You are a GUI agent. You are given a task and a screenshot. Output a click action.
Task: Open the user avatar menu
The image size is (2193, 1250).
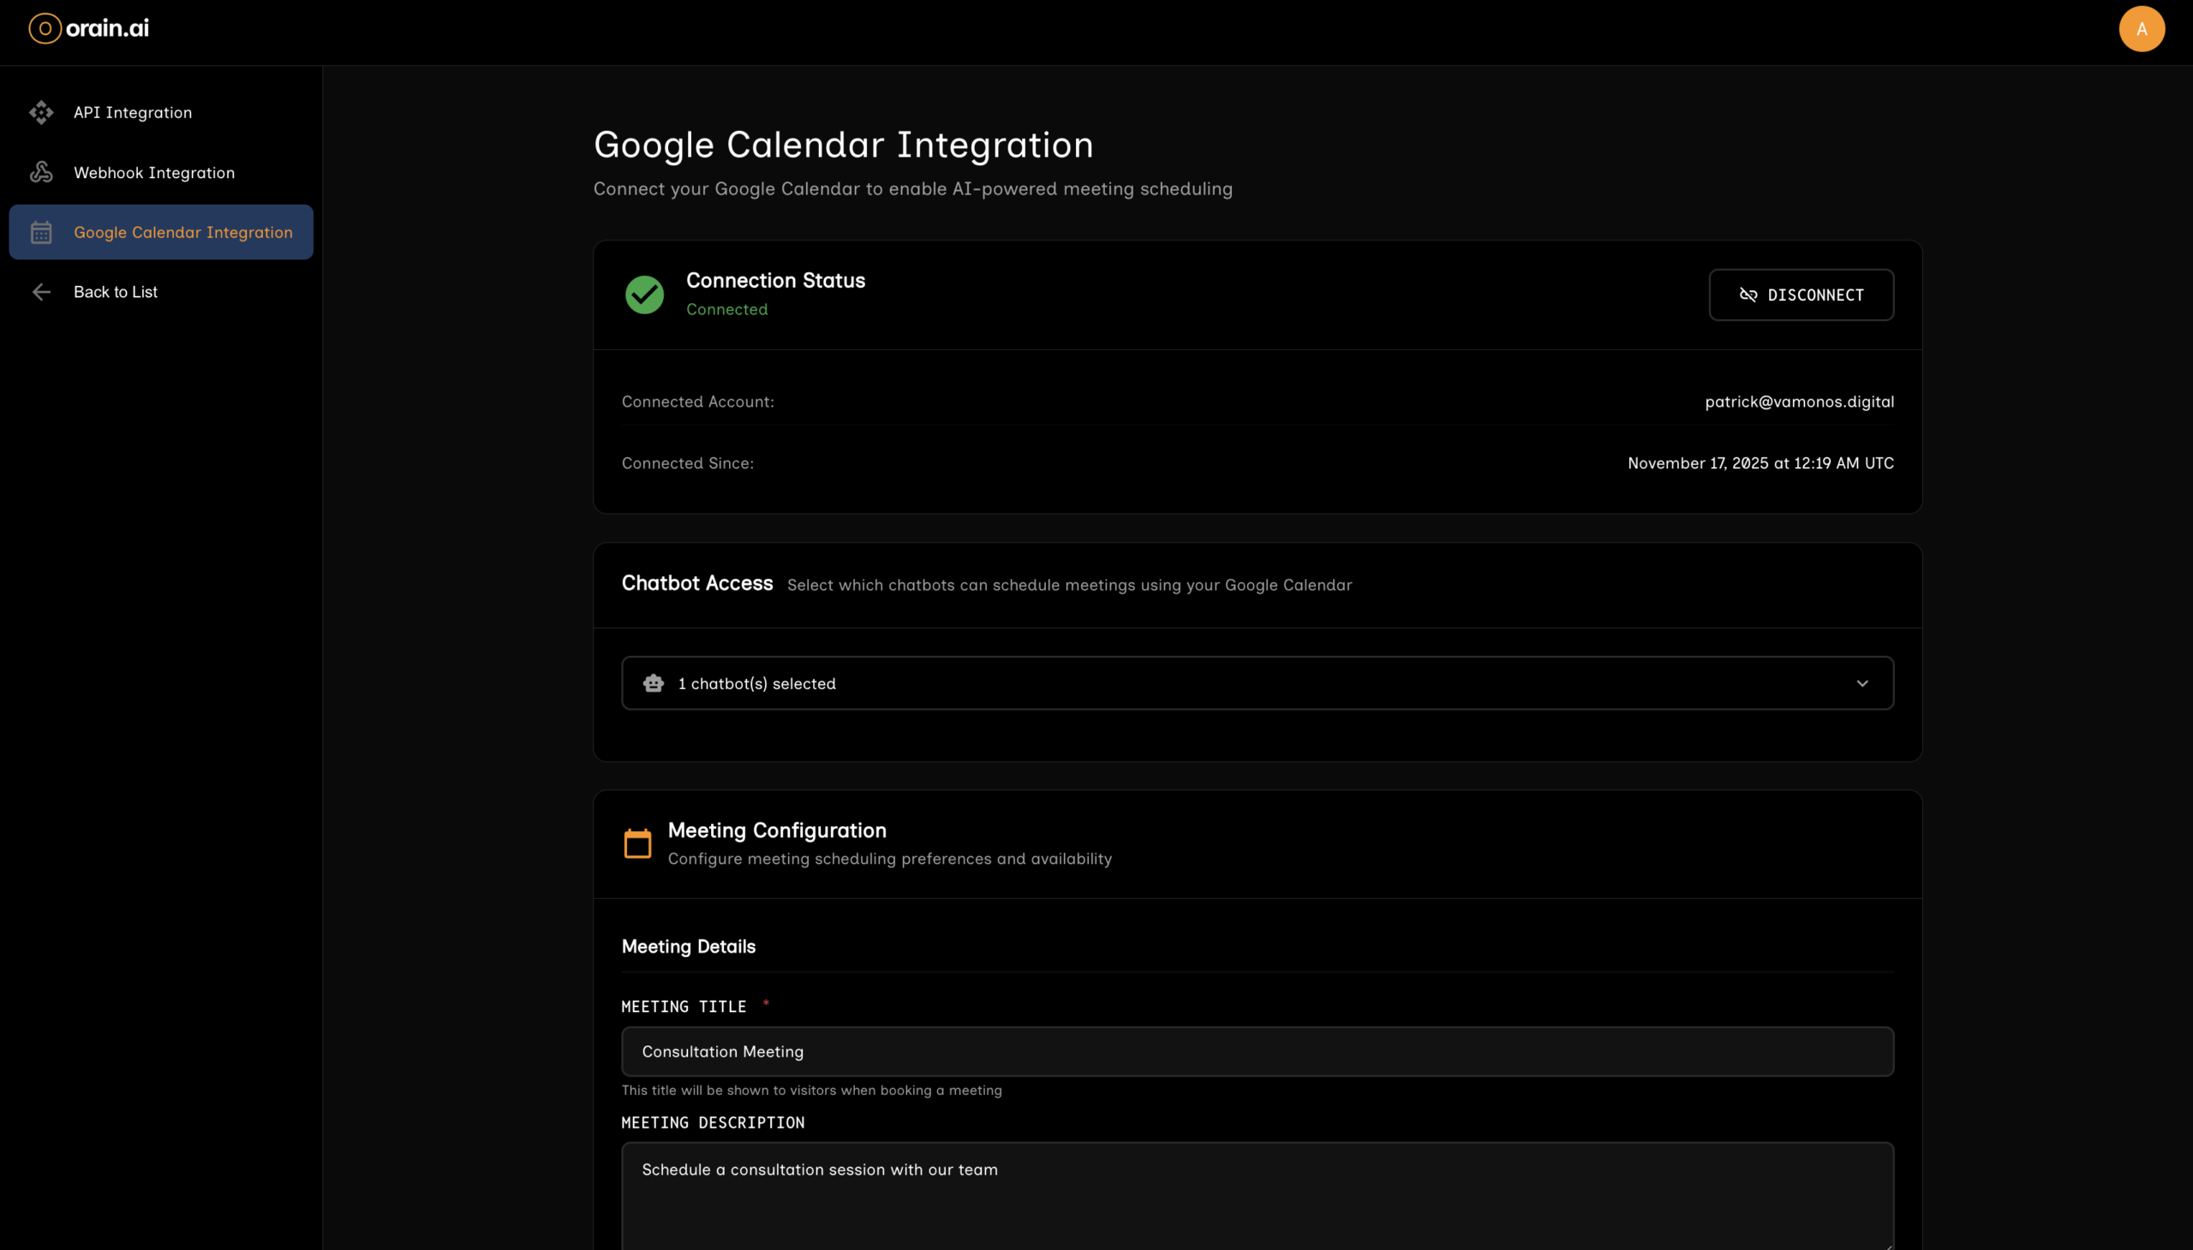2141,29
